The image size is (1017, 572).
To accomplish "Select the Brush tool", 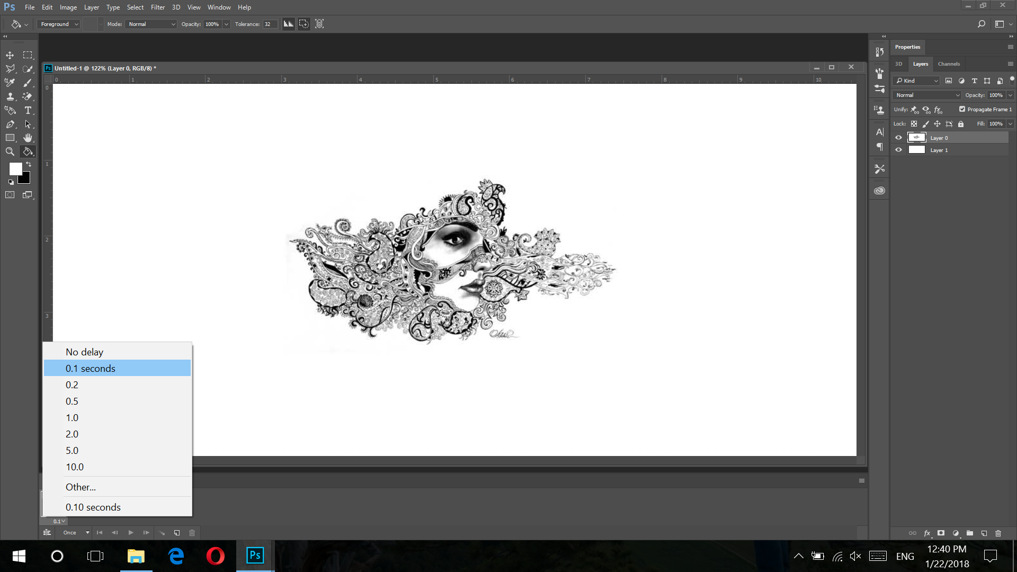I will [x=28, y=83].
